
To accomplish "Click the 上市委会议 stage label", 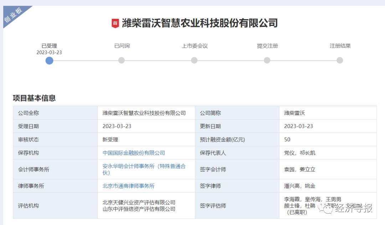I will [195, 46].
